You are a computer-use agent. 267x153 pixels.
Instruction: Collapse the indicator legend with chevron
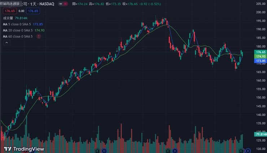coord(6,43)
